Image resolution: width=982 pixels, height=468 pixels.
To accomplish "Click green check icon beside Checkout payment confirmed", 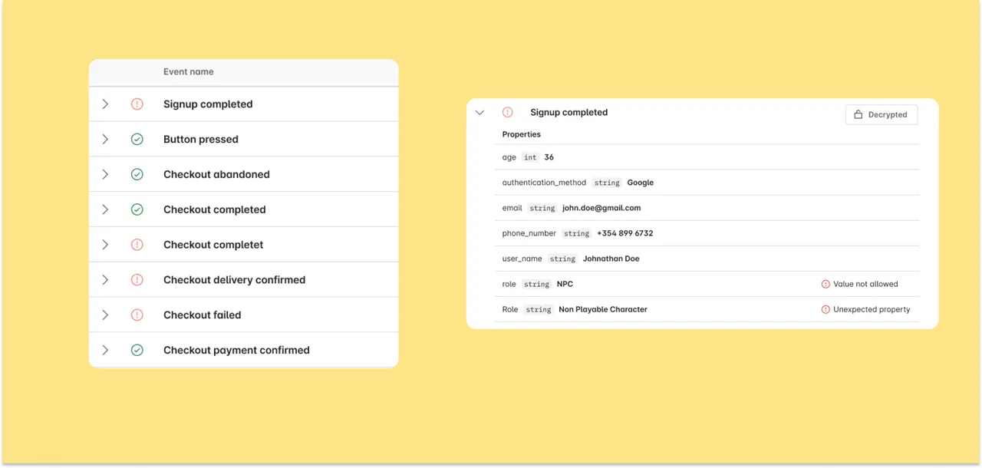I will 137,350.
